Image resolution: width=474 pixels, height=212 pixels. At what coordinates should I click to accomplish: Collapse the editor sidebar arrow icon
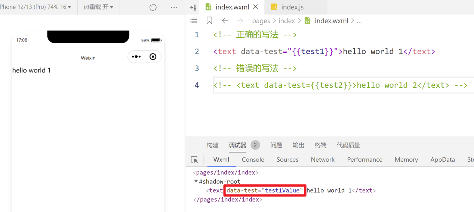tap(193, 7)
